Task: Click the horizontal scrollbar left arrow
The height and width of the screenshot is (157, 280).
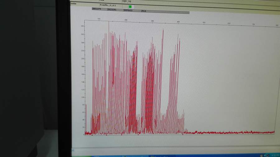Action: 73,150
